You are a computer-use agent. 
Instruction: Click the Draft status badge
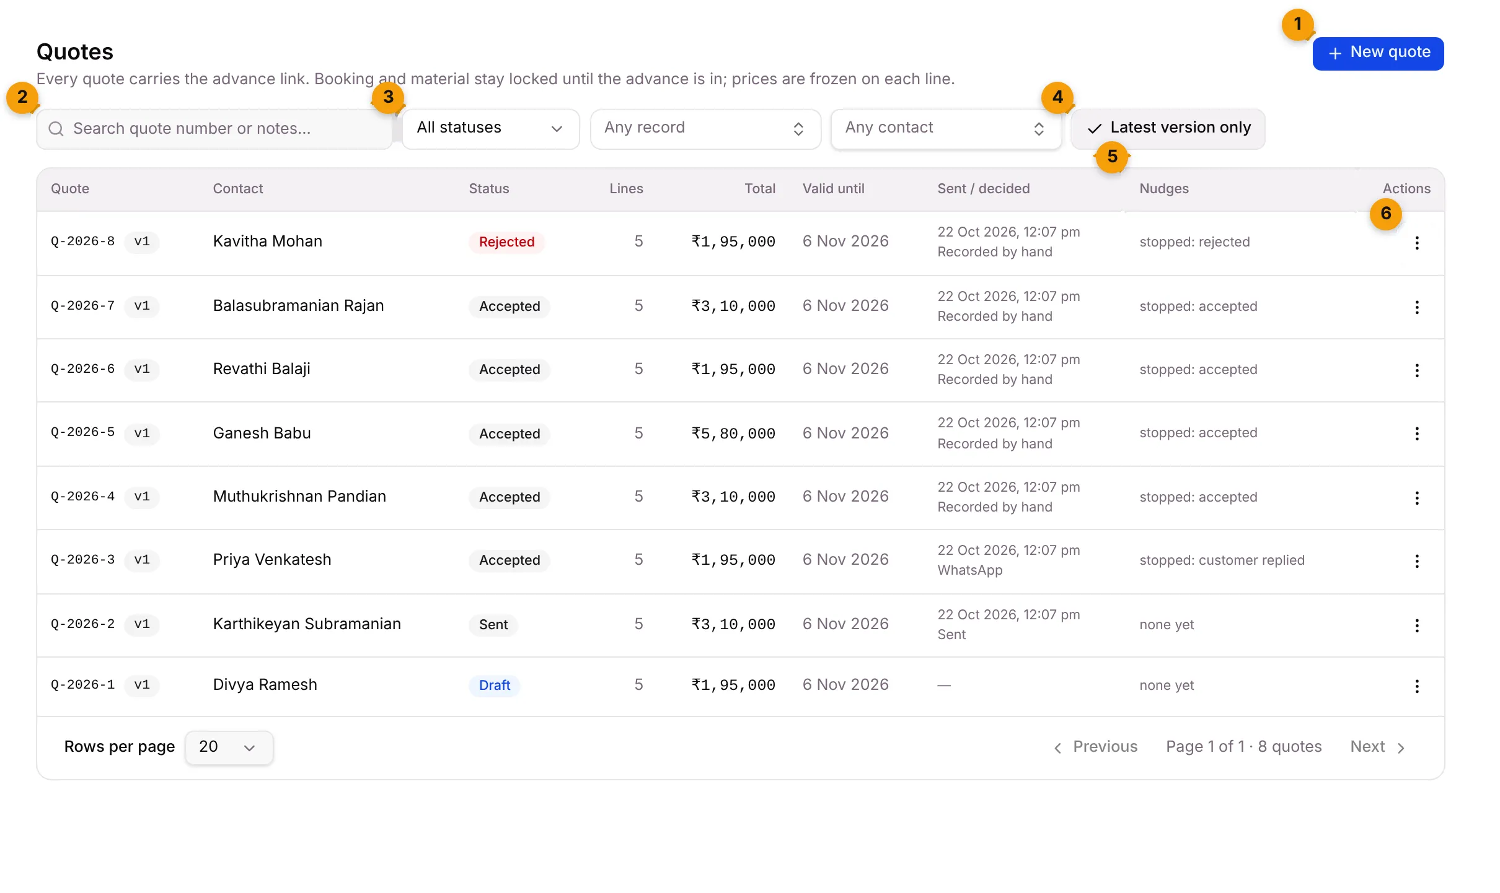click(495, 686)
